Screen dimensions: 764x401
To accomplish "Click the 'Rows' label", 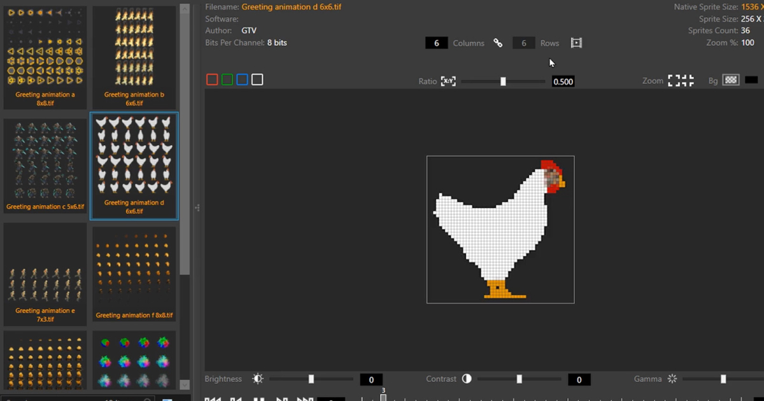I will coord(549,43).
